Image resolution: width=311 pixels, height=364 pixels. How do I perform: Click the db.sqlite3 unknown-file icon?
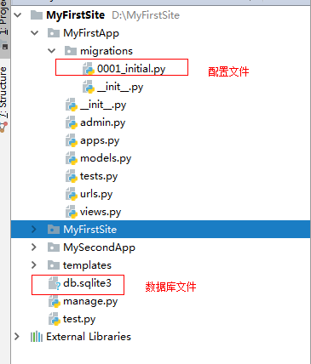(x=55, y=283)
